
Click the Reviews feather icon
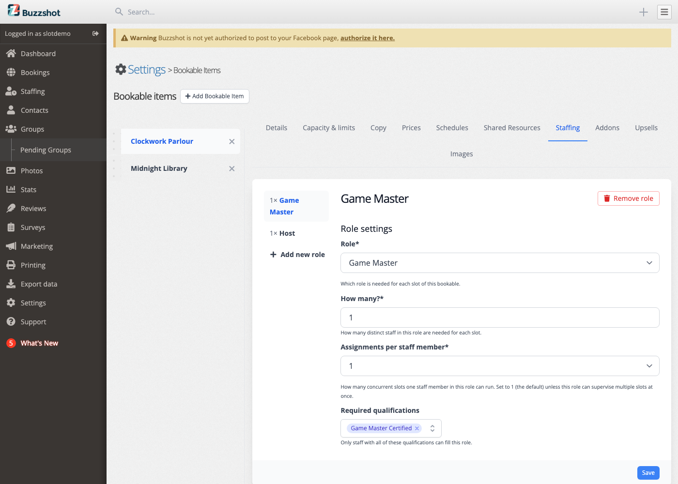tap(11, 208)
